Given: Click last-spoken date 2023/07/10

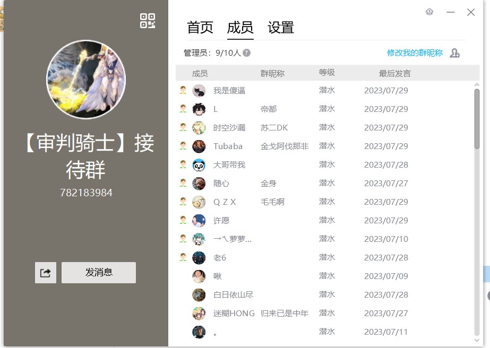Looking at the screenshot, I should coord(386,239).
